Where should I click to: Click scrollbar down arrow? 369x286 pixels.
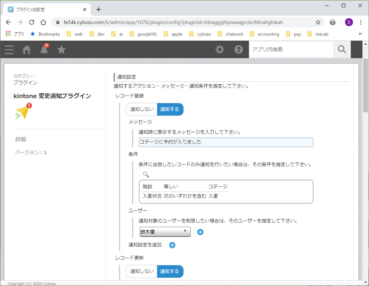click(365, 282)
